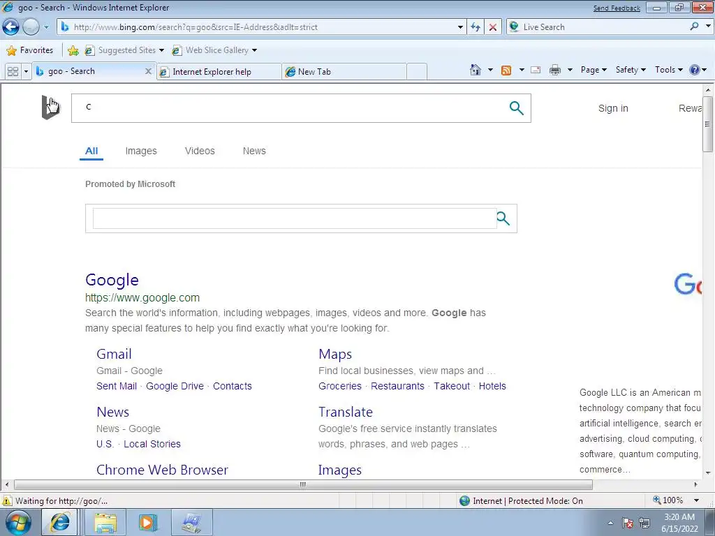Click the Bing logo on the page
Viewport: 715px width, 536px height.
pos(50,107)
